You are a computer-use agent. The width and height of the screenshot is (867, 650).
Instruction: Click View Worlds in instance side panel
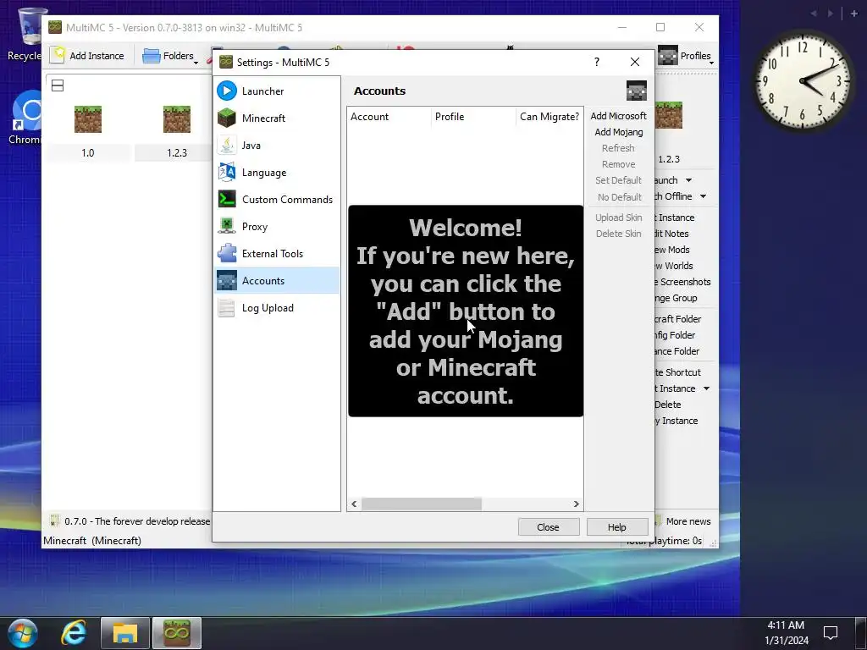click(673, 266)
